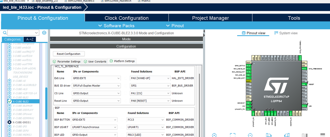Open found solutions dropdown showing SPI1
Viewport: 330px width, 137px height.
click(x=150, y=85)
